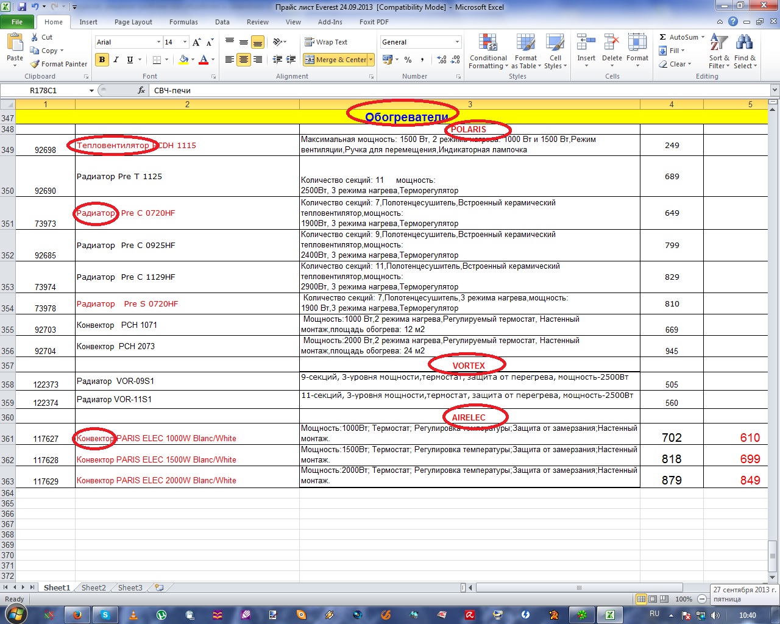Switch to Page Break Preview in status bar
780x624 pixels.
[664, 599]
